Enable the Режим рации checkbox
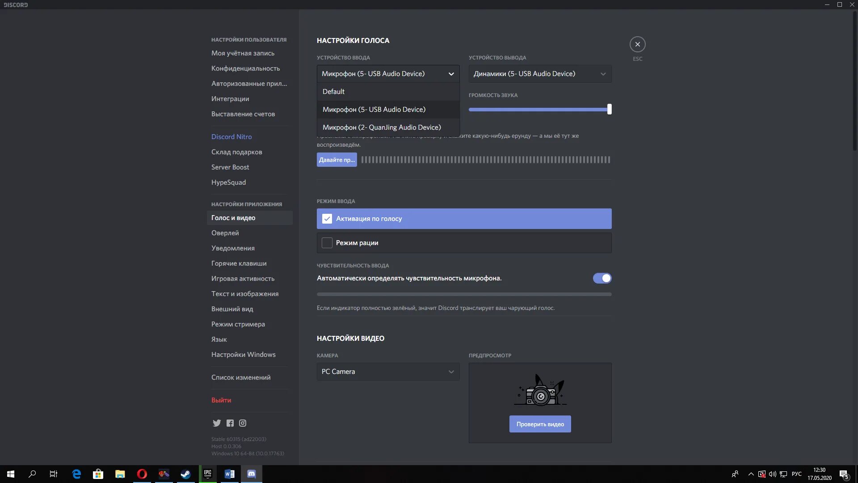Screen dimensions: 858x483 point(327,242)
